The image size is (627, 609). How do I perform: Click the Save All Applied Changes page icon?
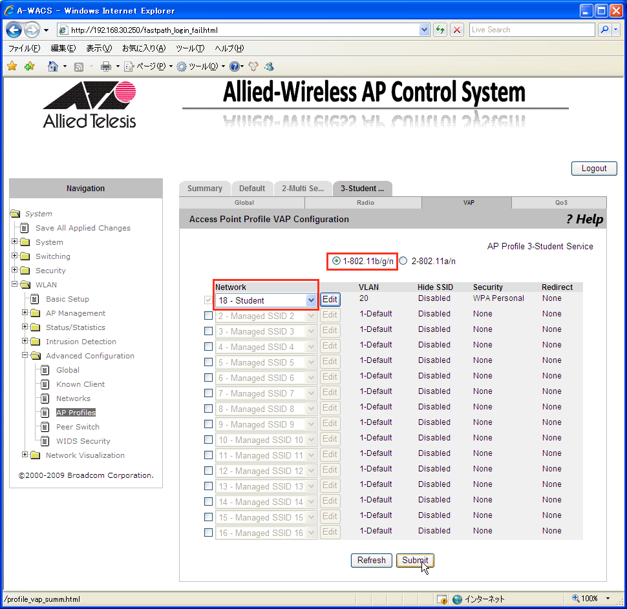[25, 228]
